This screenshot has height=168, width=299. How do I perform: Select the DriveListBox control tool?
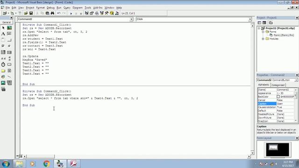tap(9, 64)
